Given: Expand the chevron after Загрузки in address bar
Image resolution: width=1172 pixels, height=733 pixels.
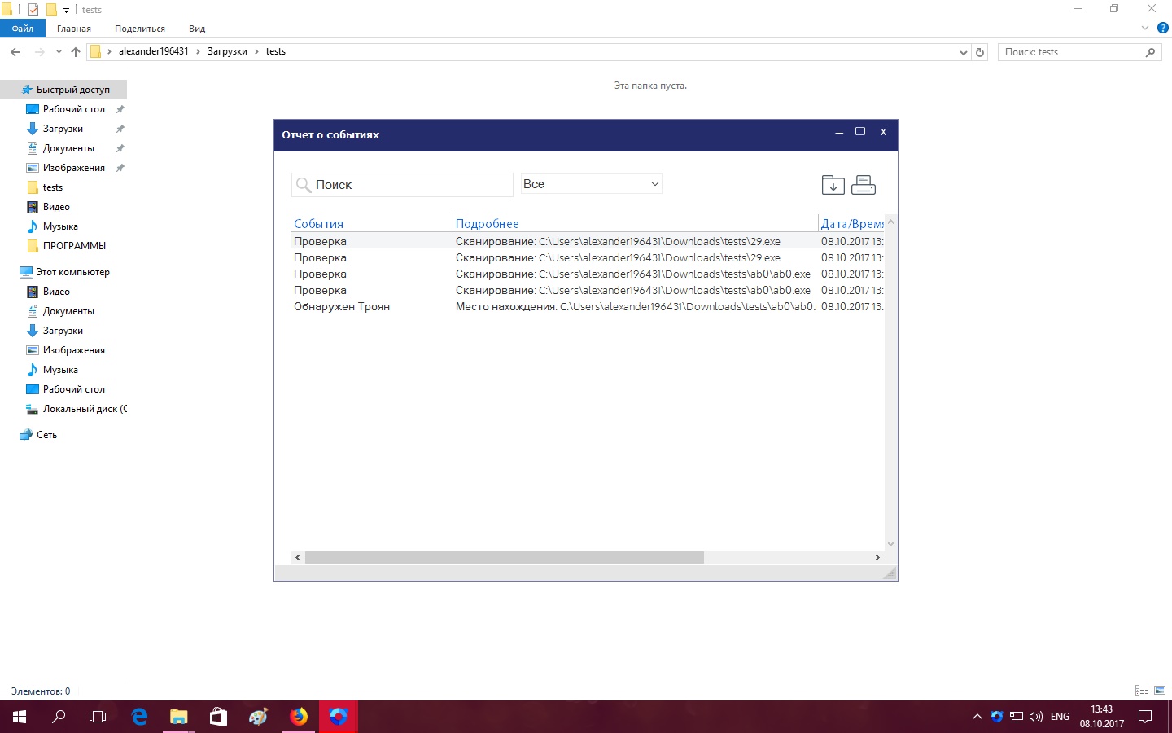Looking at the screenshot, I should 256,51.
